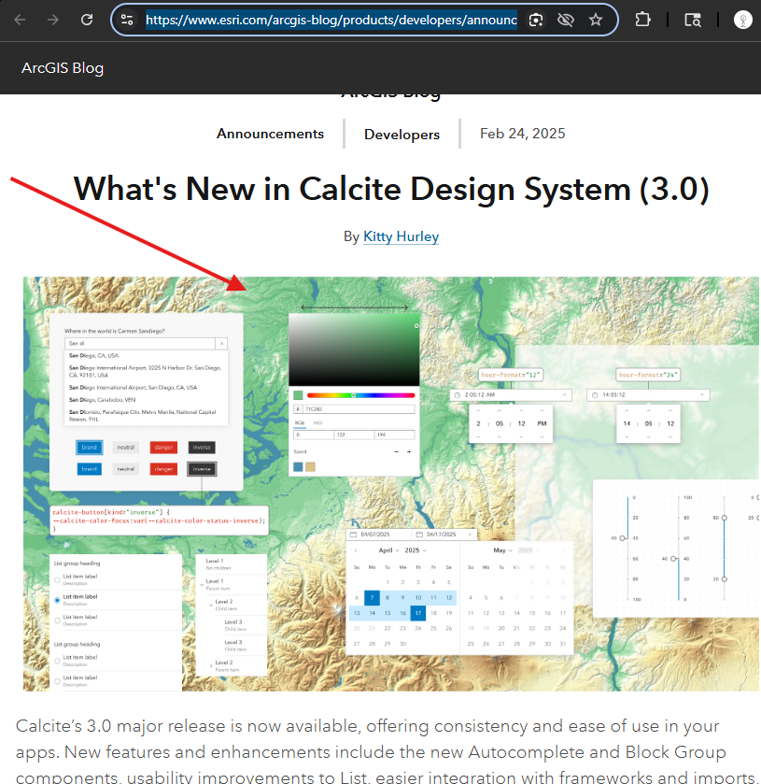Open the browser profile avatar
The width and height of the screenshot is (761, 784).
coord(743,20)
